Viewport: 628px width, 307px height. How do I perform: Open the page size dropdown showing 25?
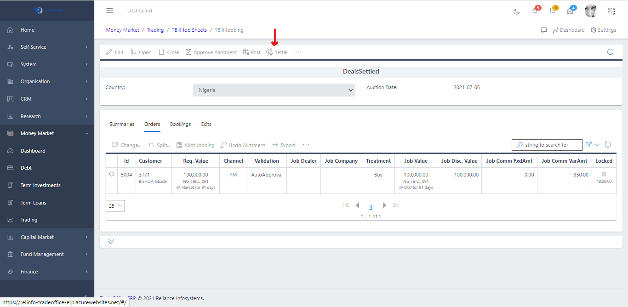pyautogui.click(x=115, y=205)
